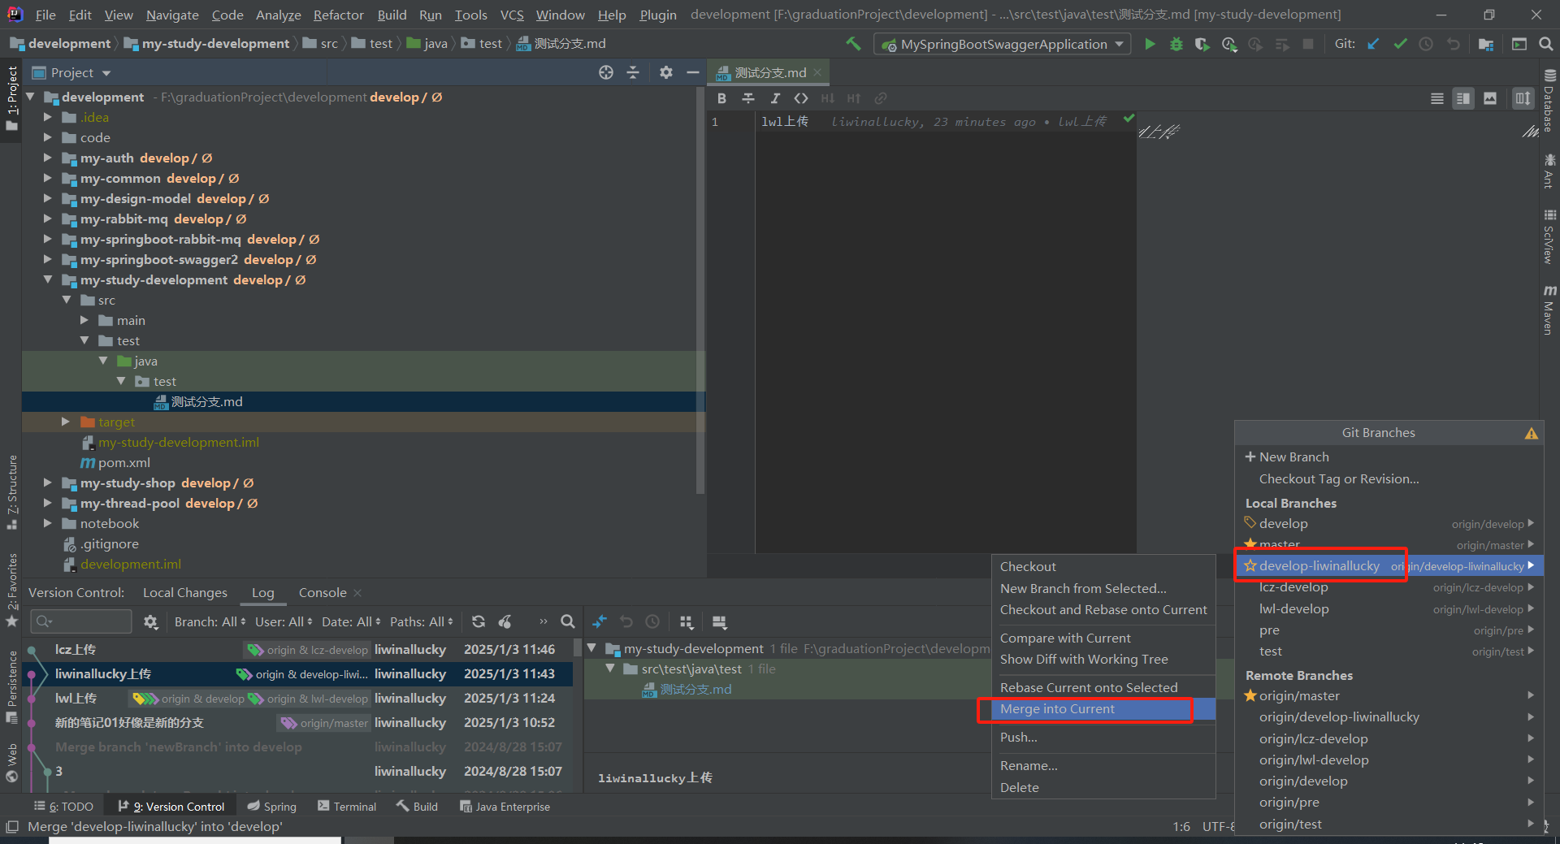Click the Git Rollback icon in the top toolbar

[1453, 44]
